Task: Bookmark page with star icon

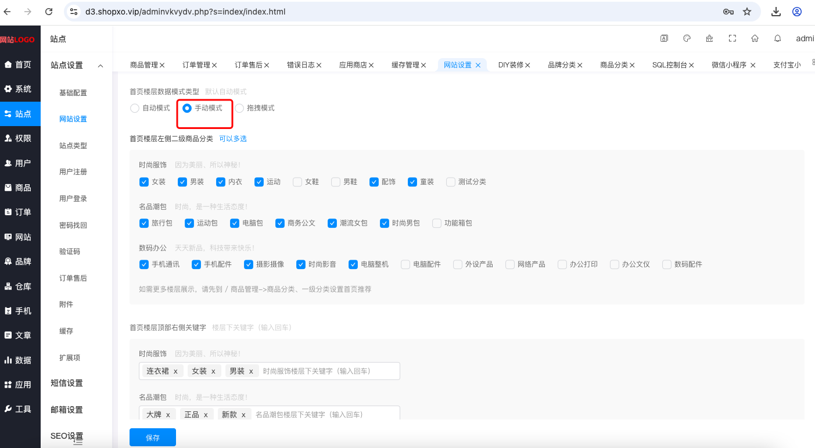Action: tap(747, 12)
